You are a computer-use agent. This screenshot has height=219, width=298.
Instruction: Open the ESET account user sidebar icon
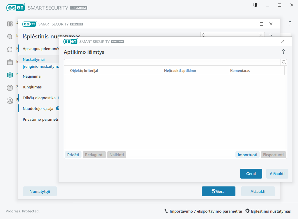click(x=10, y=101)
